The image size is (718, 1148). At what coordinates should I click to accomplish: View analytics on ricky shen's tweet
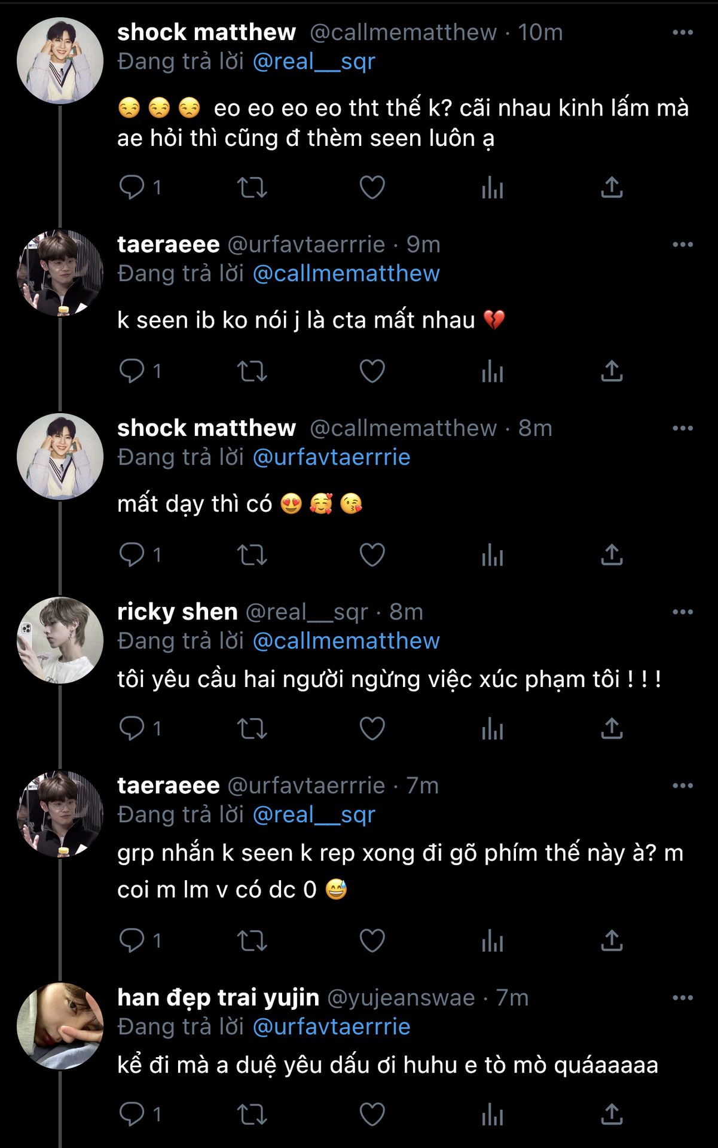pos(492,728)
